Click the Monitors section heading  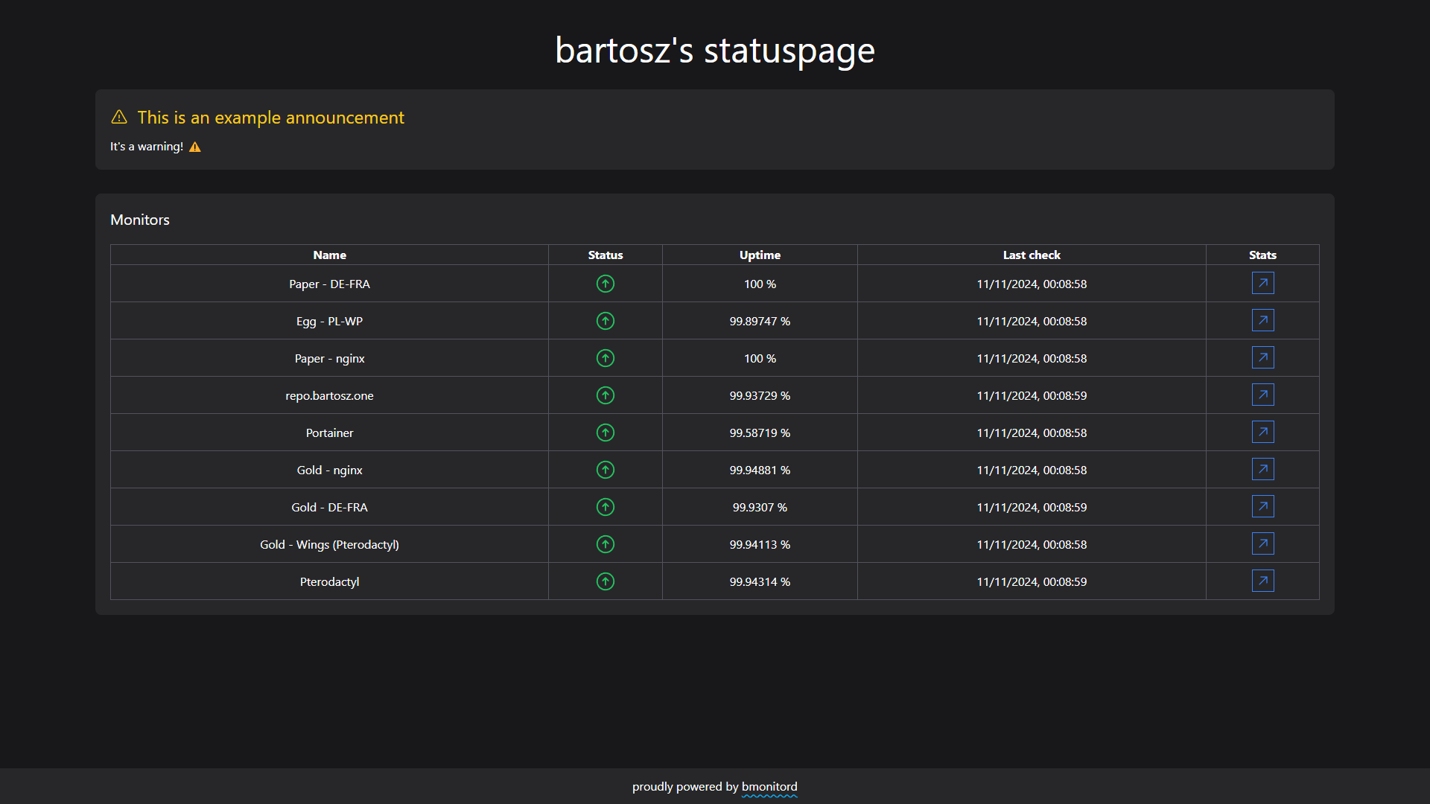click(139, 220)
